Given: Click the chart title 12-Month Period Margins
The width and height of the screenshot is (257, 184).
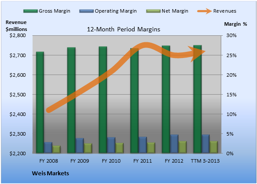Looking at the screenshot, I should click(124, 29).
